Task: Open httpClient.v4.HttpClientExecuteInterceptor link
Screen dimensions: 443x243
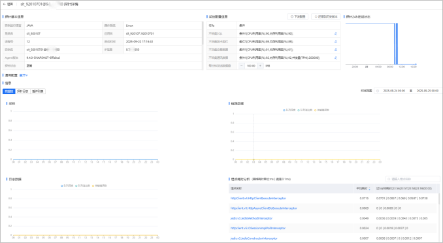Action: click(258, 199)
